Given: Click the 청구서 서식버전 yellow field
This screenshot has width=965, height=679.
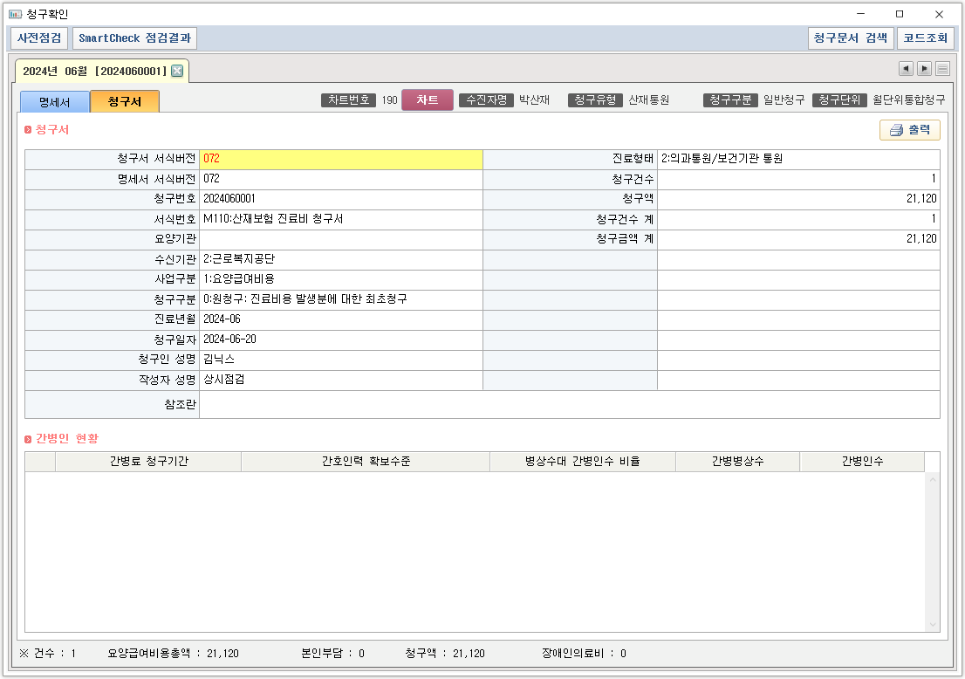Looking at the screenshot, I should [340, 159].
